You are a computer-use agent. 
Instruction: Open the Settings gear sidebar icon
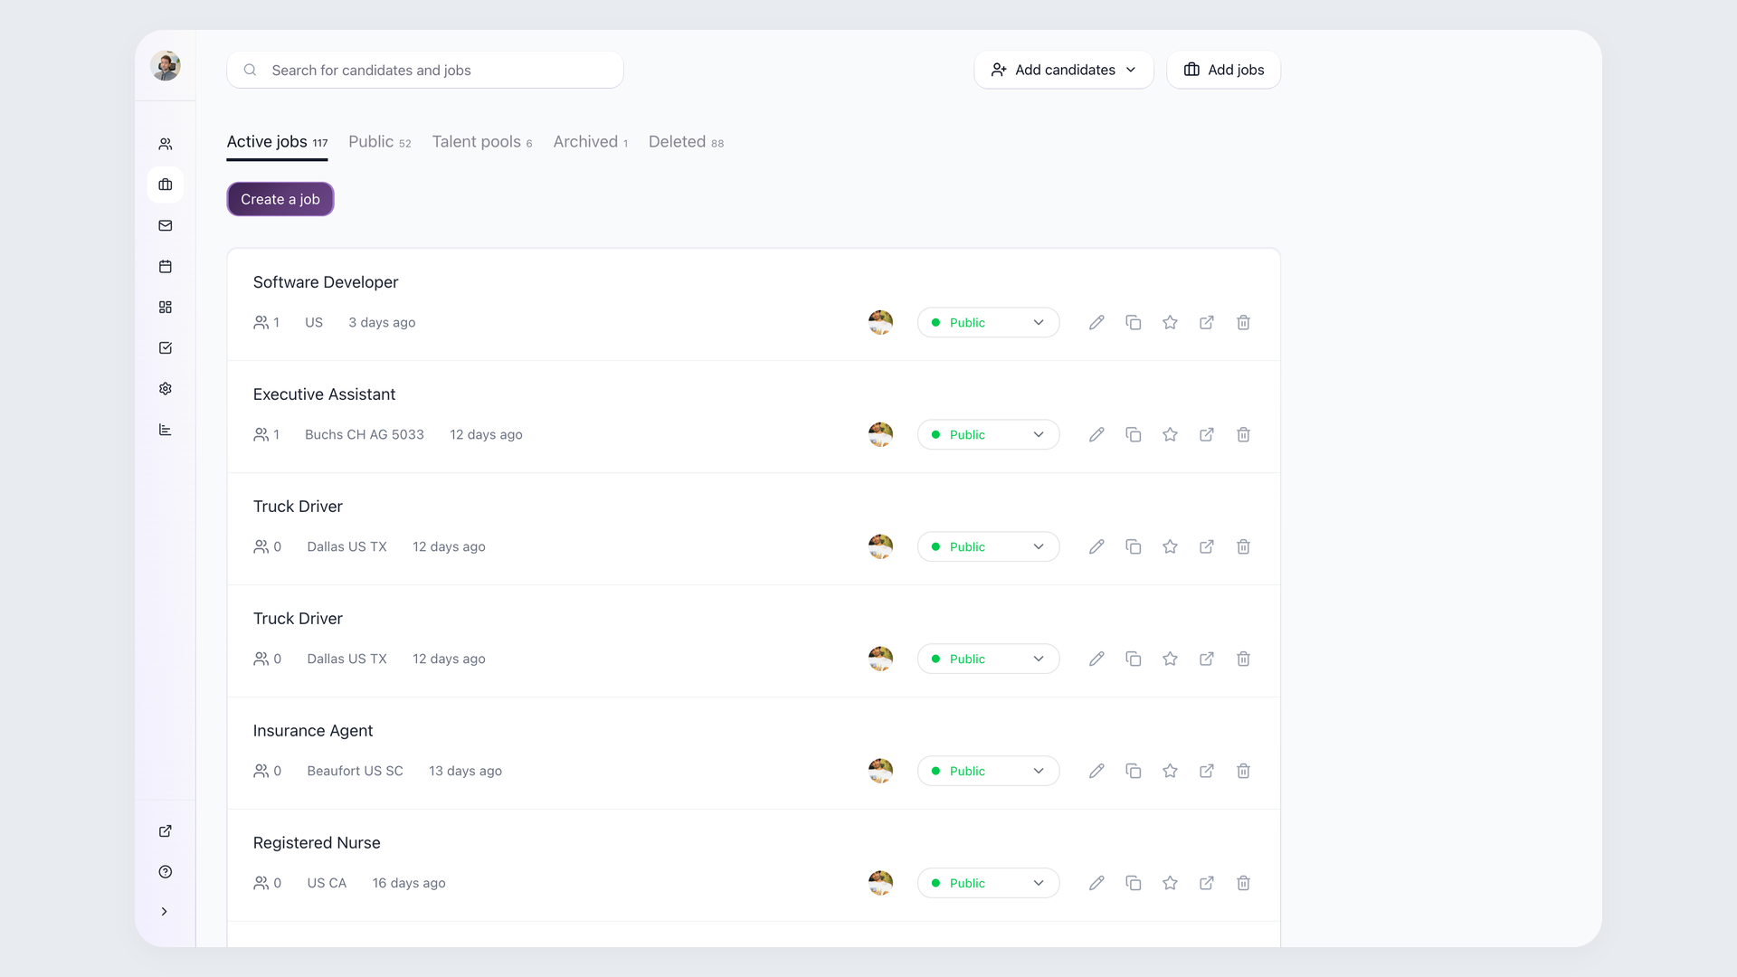165,388
